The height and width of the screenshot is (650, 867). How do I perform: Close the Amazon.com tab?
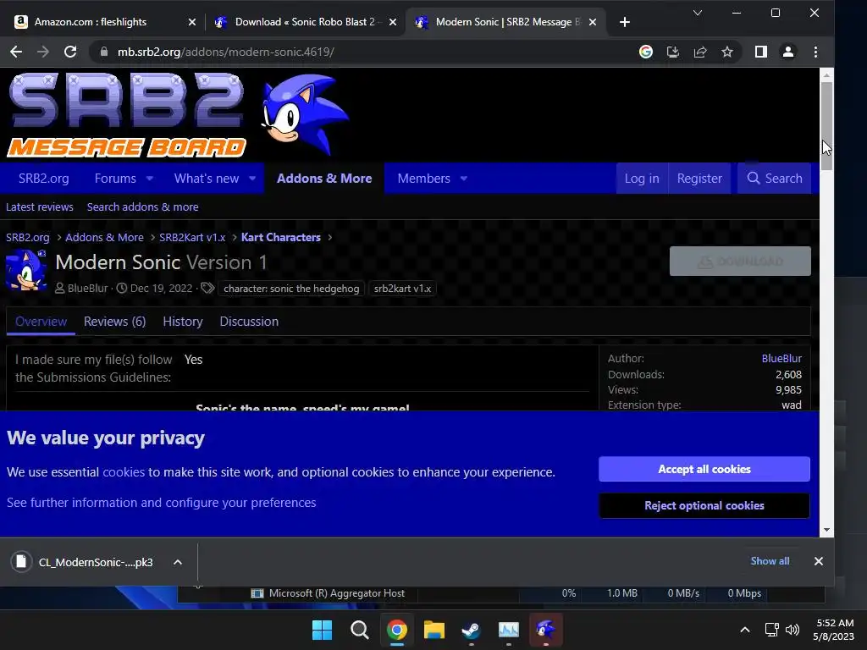click(x=192, y=22)
